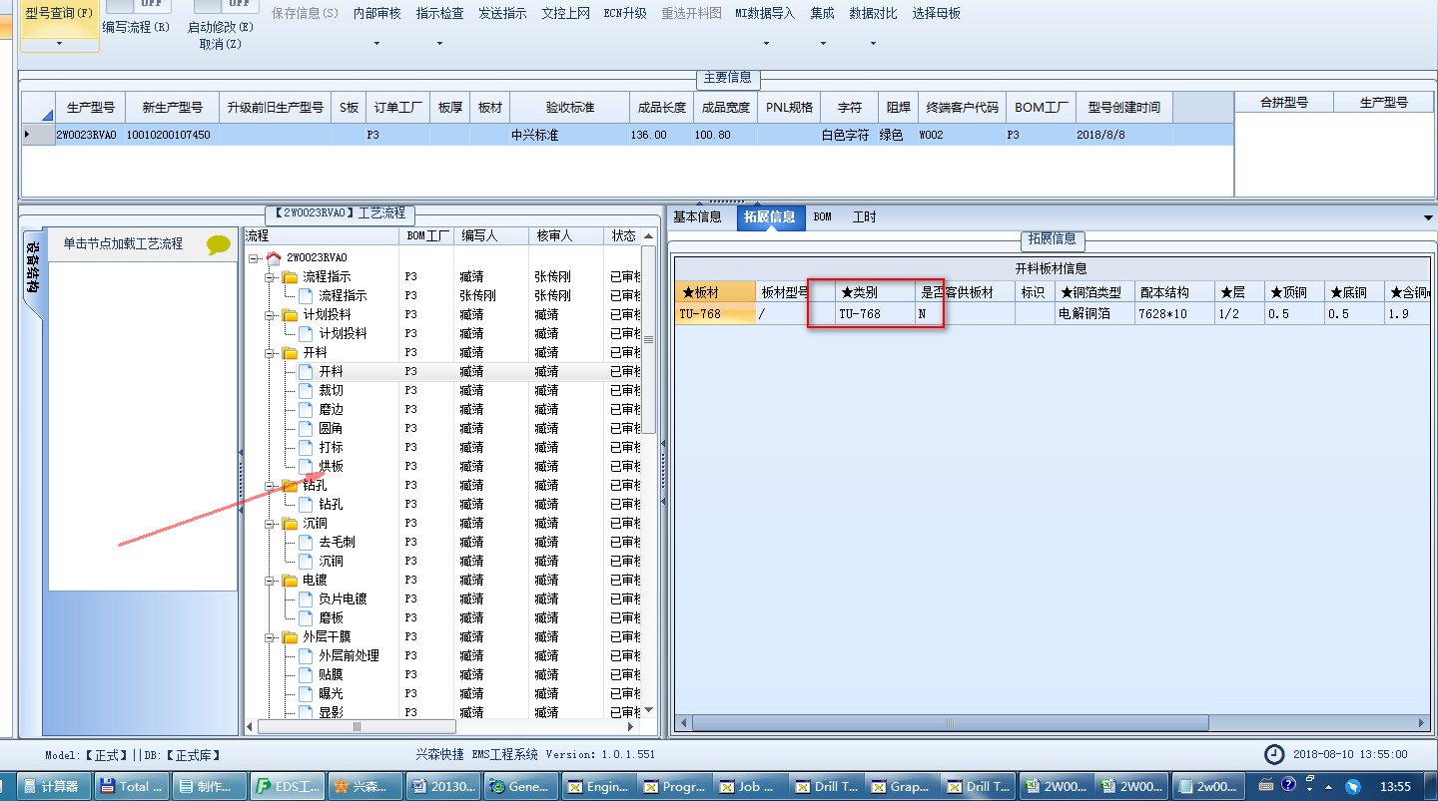Open the dropdown arrow under 集成
The height and width of the screenshot is (801, 1438).
tap(823, 44)
